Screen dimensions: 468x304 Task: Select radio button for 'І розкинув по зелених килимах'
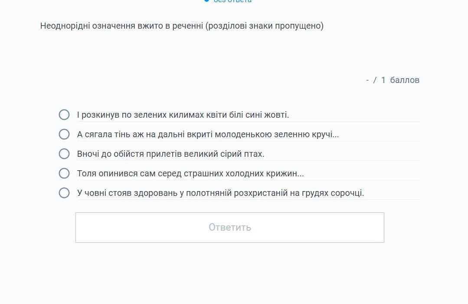pyautogui.click(x=64, y=115)
